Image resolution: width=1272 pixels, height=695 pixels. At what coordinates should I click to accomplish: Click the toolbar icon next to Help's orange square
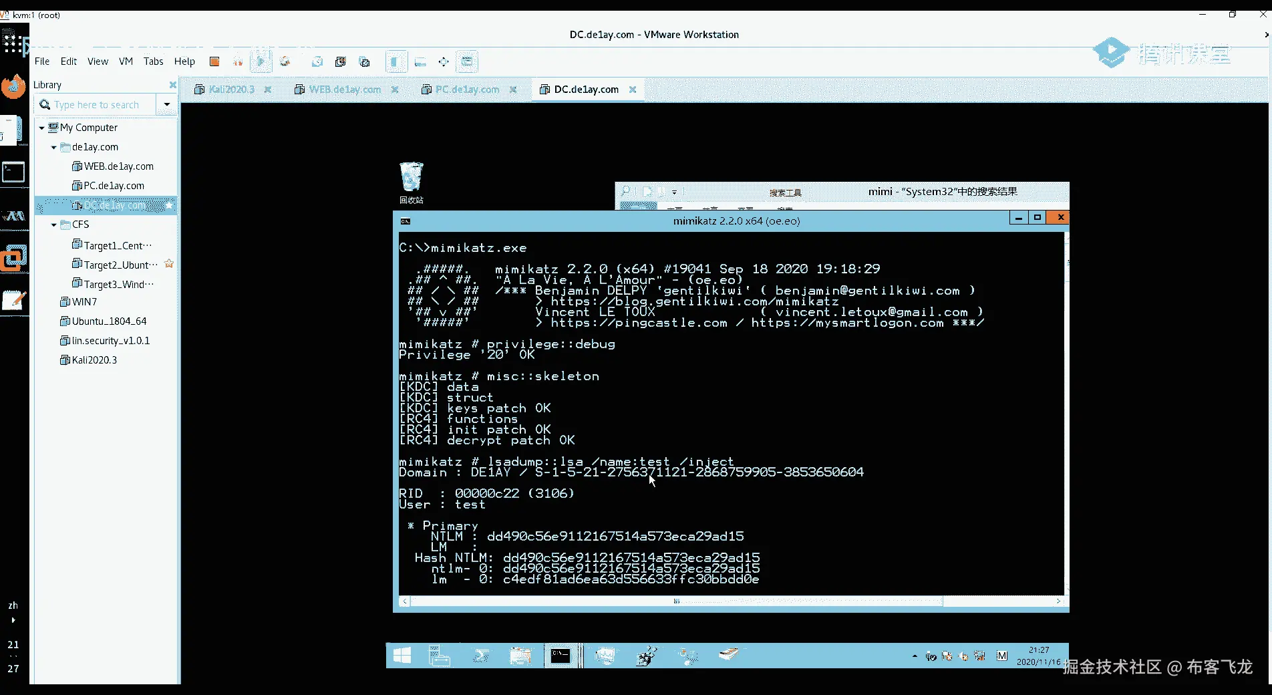click(238, 61)
